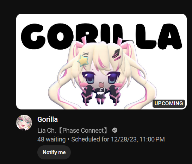Click the chibi's black and pink outfit
Screen dimensions: 192x164
tap(101, 95)
